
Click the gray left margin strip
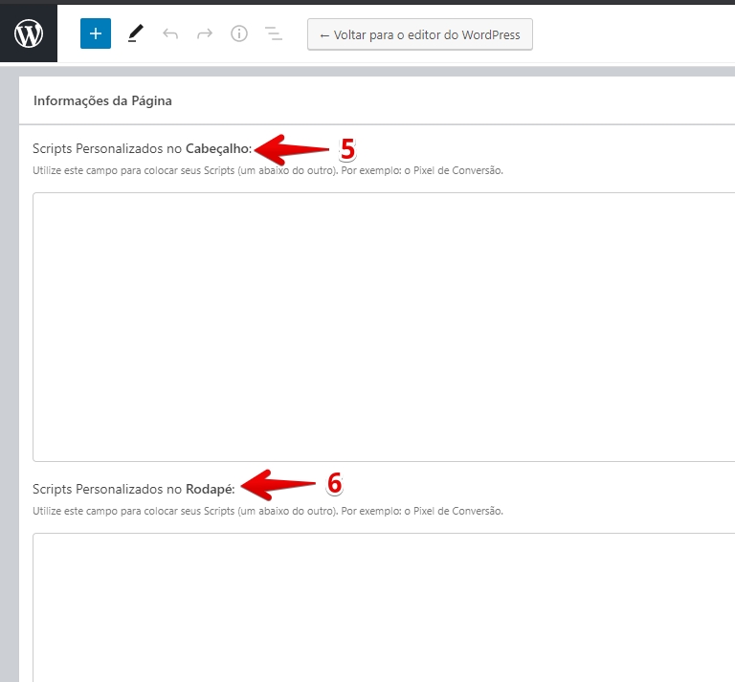click(9, 383)
